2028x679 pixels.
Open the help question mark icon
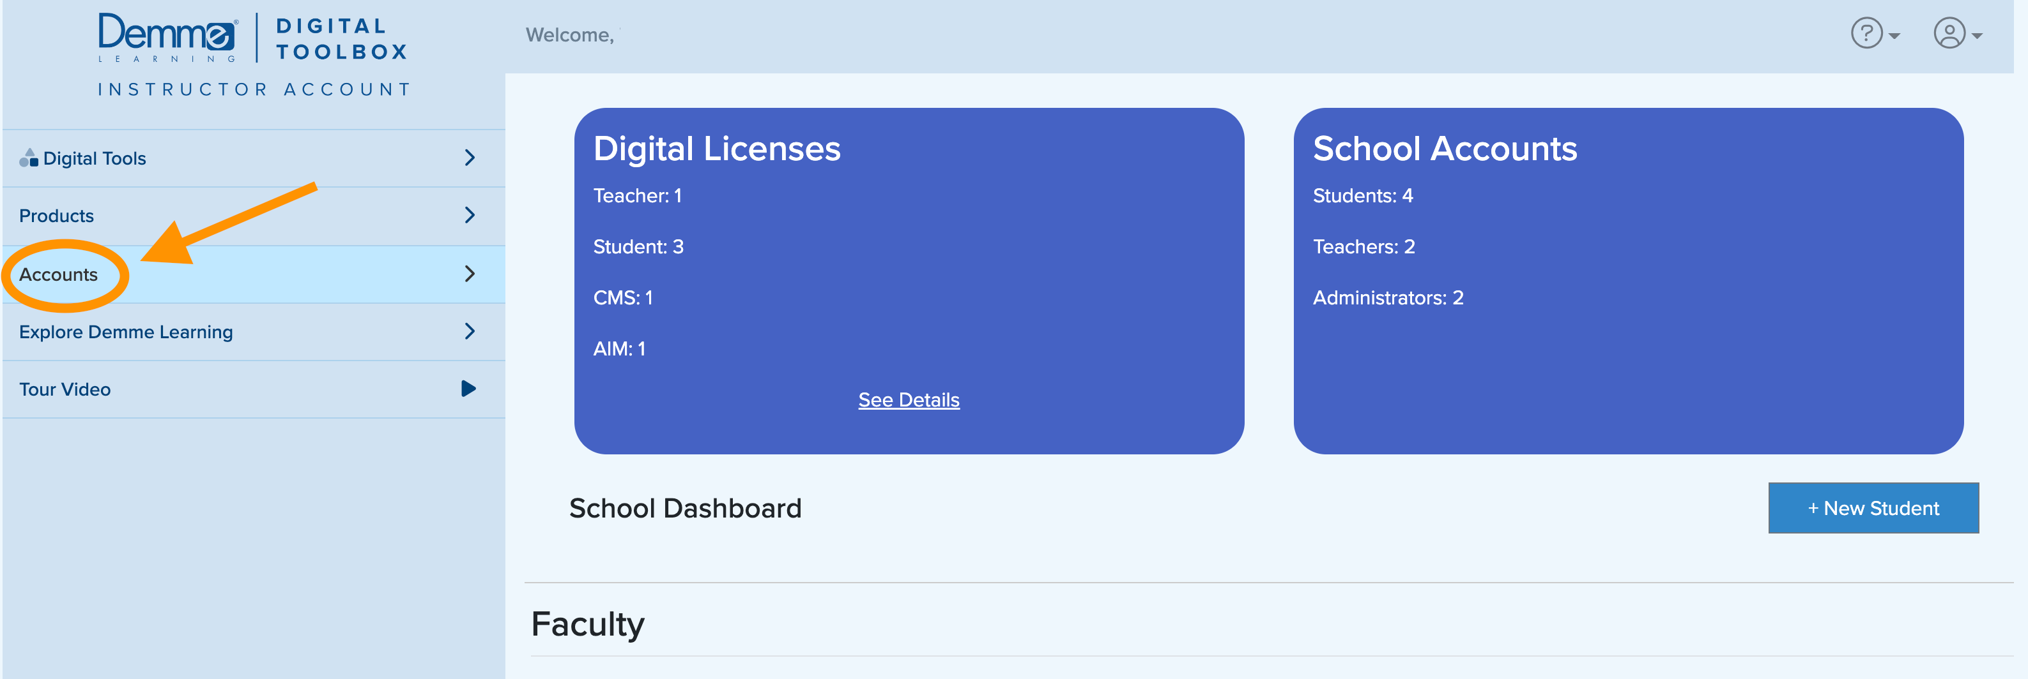(x=1866, y=34)
